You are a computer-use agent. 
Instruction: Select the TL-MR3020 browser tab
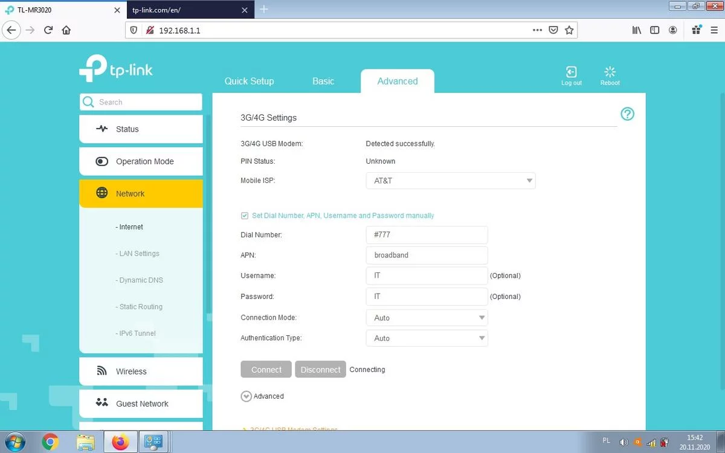click(62, 9)
